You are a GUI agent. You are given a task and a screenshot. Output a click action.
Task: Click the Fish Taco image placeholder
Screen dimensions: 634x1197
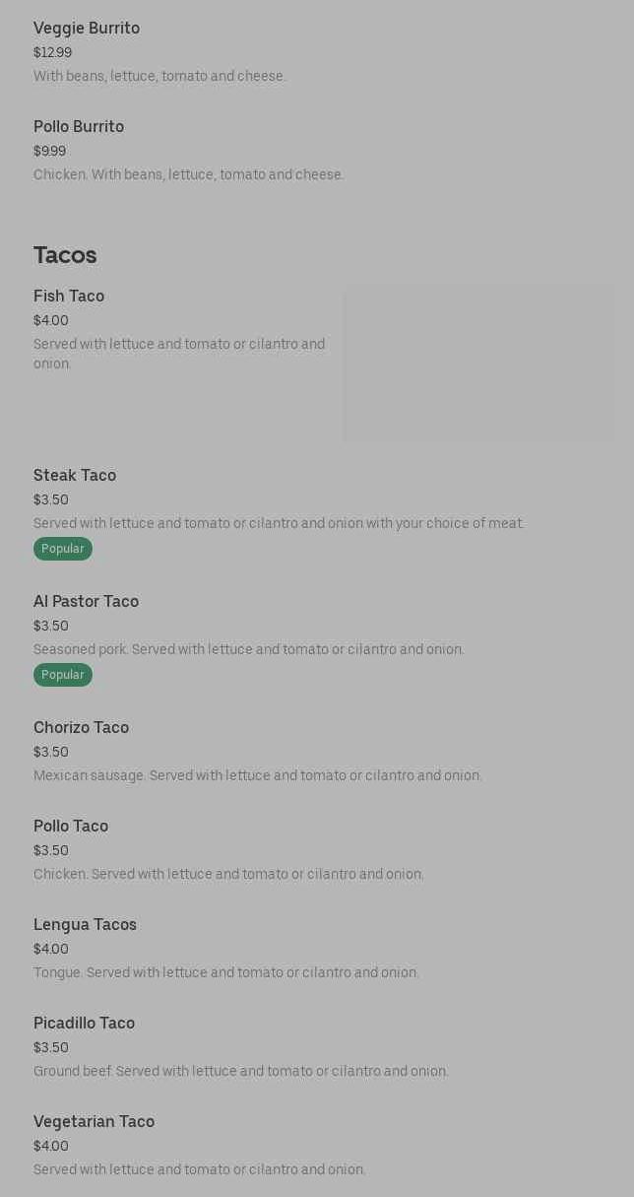[477, 365]
